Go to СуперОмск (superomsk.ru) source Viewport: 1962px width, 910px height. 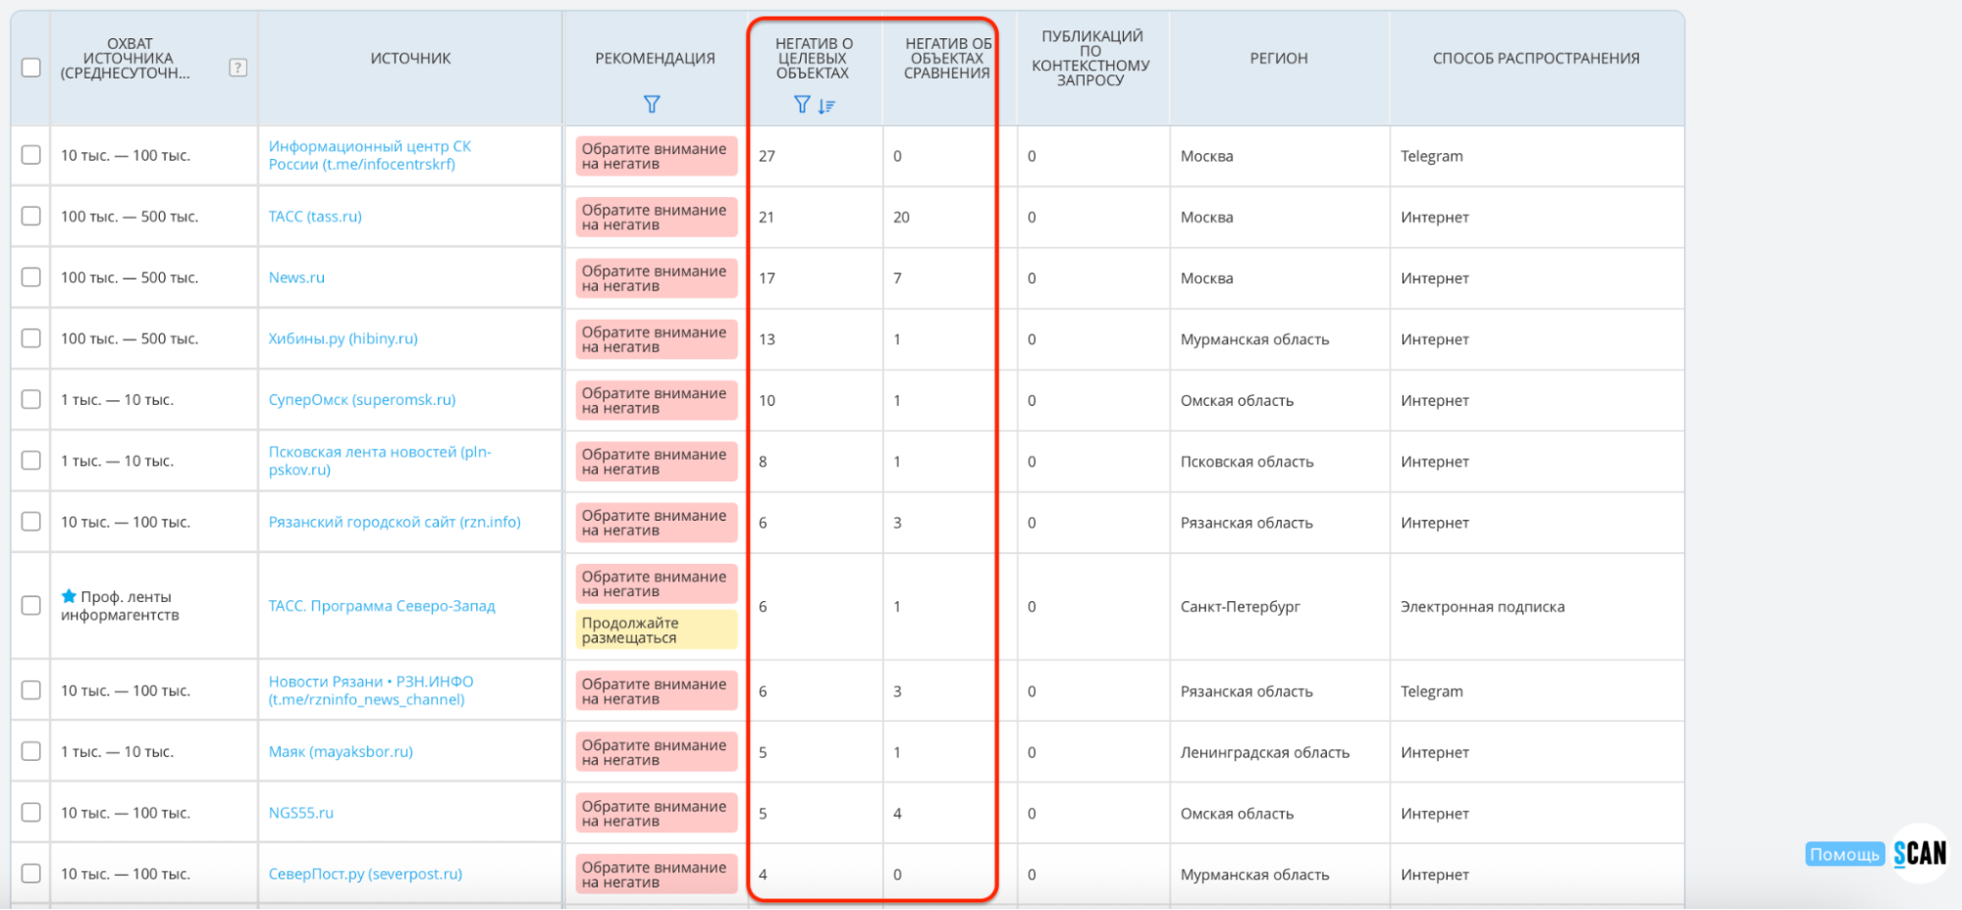coord(362,399)
